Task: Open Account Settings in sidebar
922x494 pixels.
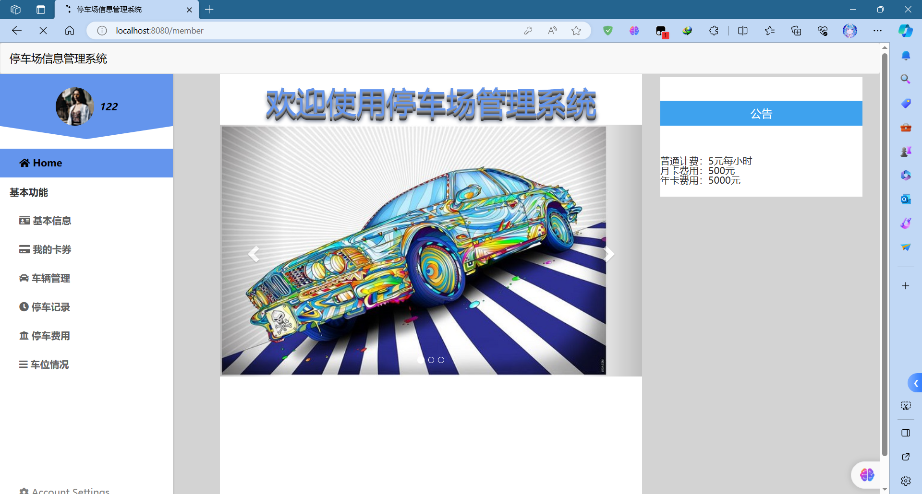Action: 64,491
